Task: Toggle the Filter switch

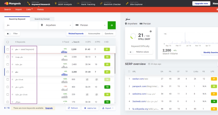Action: point(9,33)
